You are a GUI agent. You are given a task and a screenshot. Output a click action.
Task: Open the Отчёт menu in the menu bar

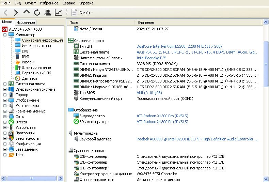(x=30, y=3)
